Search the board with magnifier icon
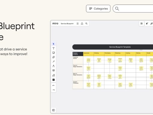 point(86,23)
